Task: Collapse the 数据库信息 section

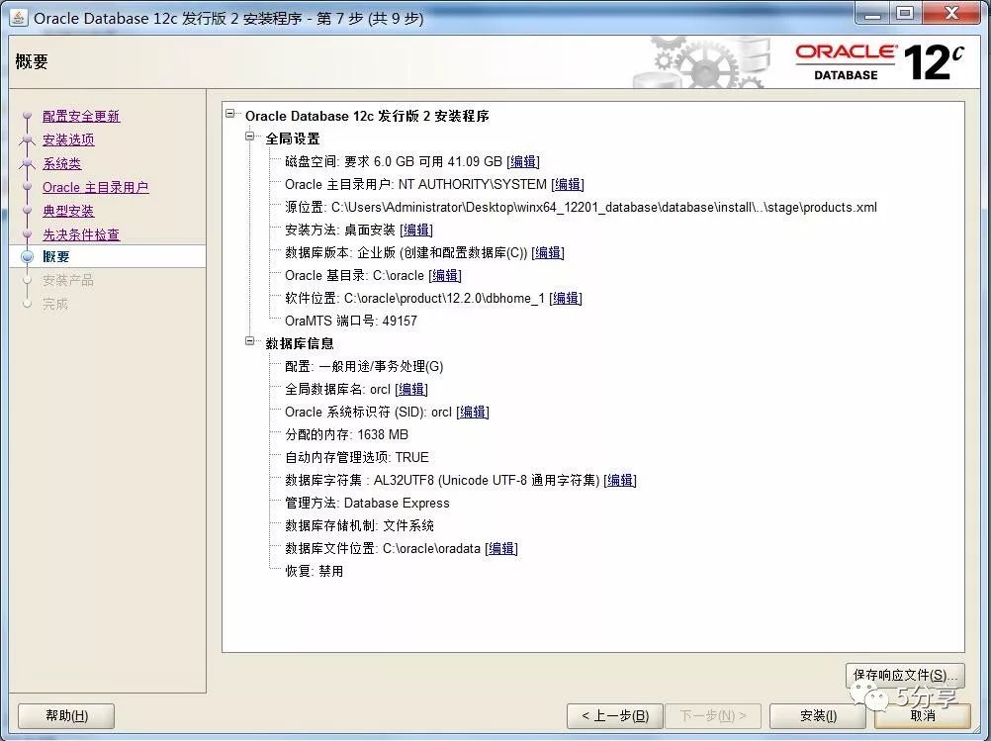Action: point(249,341)
